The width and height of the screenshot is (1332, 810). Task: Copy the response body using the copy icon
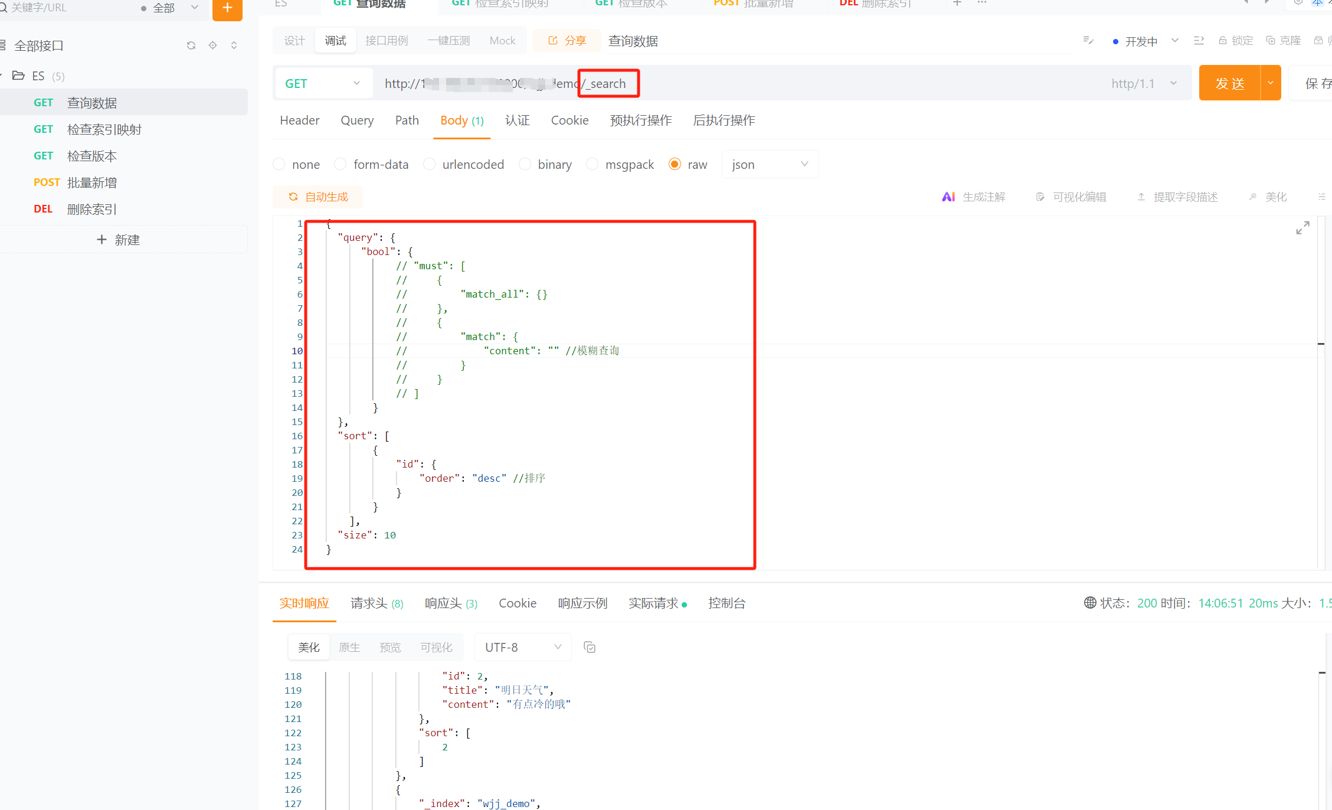(590, 646)
